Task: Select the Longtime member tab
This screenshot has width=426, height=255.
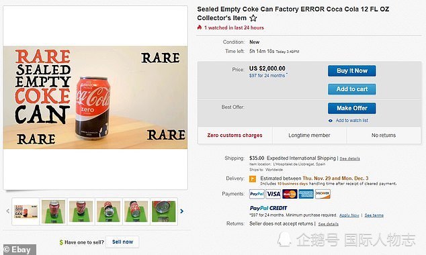Action: pyautogui.click(x=309, y=136)
